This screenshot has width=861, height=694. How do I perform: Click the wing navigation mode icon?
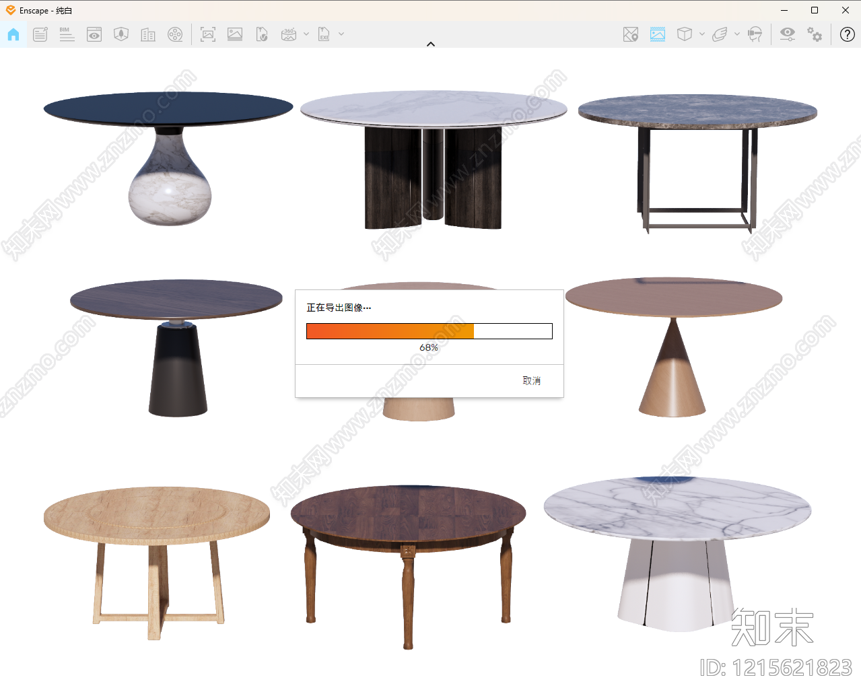(720, 34)
